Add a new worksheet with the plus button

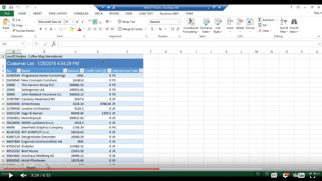(49, 168)
